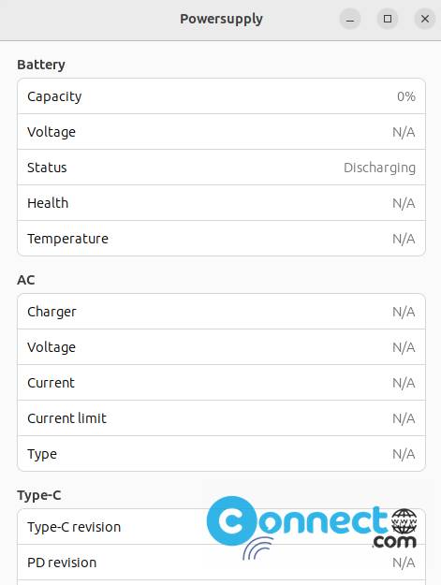The image size is (441, 585).
Task: Select the Status Discharging row
Action: point(221,168)
